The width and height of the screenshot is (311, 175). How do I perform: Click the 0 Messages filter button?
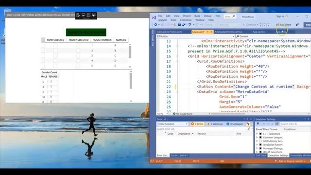pos(235,124)
